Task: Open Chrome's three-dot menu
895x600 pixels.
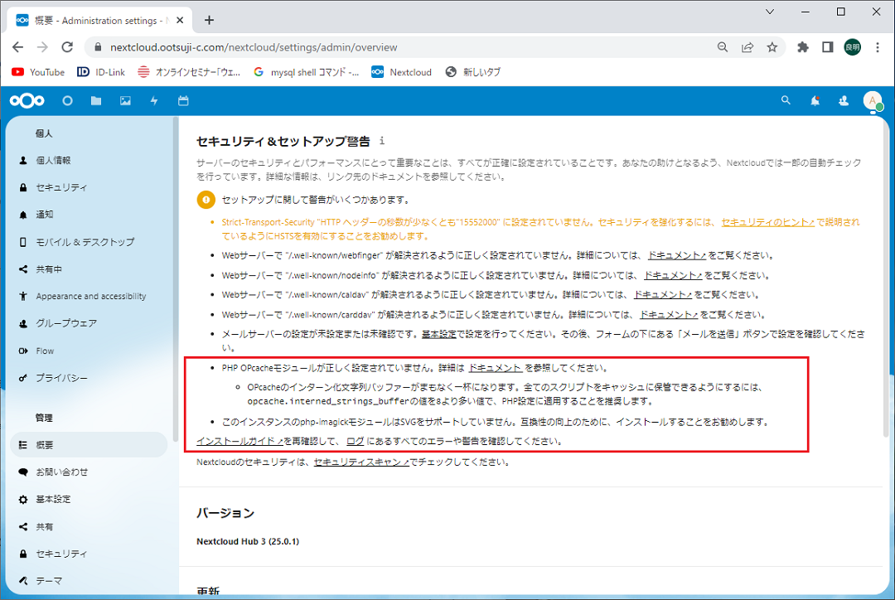Action: pyautogui.click(x=878, y=47)
